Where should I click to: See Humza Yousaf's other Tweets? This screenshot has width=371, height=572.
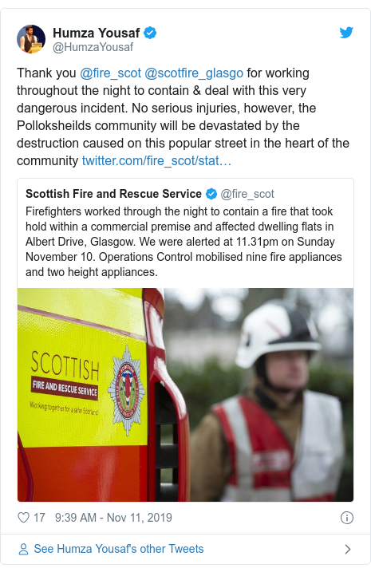point(119,549)
